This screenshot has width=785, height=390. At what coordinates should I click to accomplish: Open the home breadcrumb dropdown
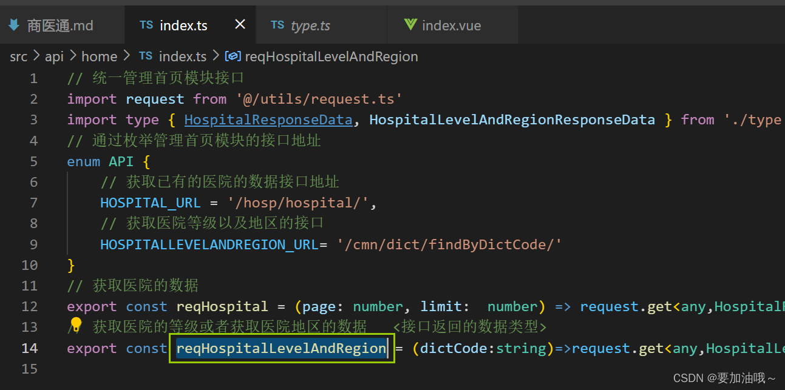pos(99,56)
